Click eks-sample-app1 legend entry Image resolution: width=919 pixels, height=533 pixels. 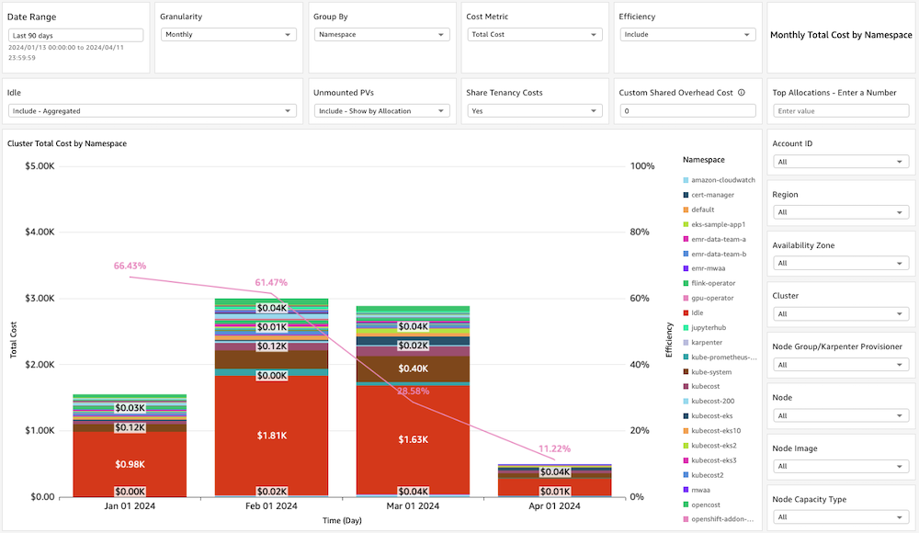pos(714,224)
